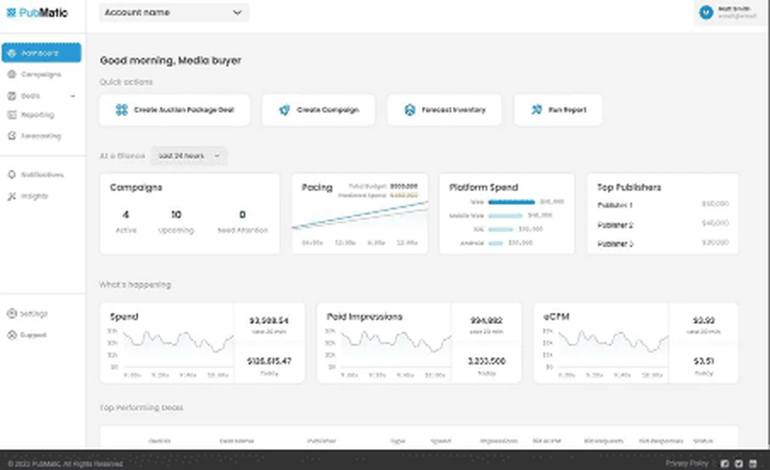The width and height of the screenshot is (770, 470).
Task: Click the Status column header
Action: (x=703, y=441)
